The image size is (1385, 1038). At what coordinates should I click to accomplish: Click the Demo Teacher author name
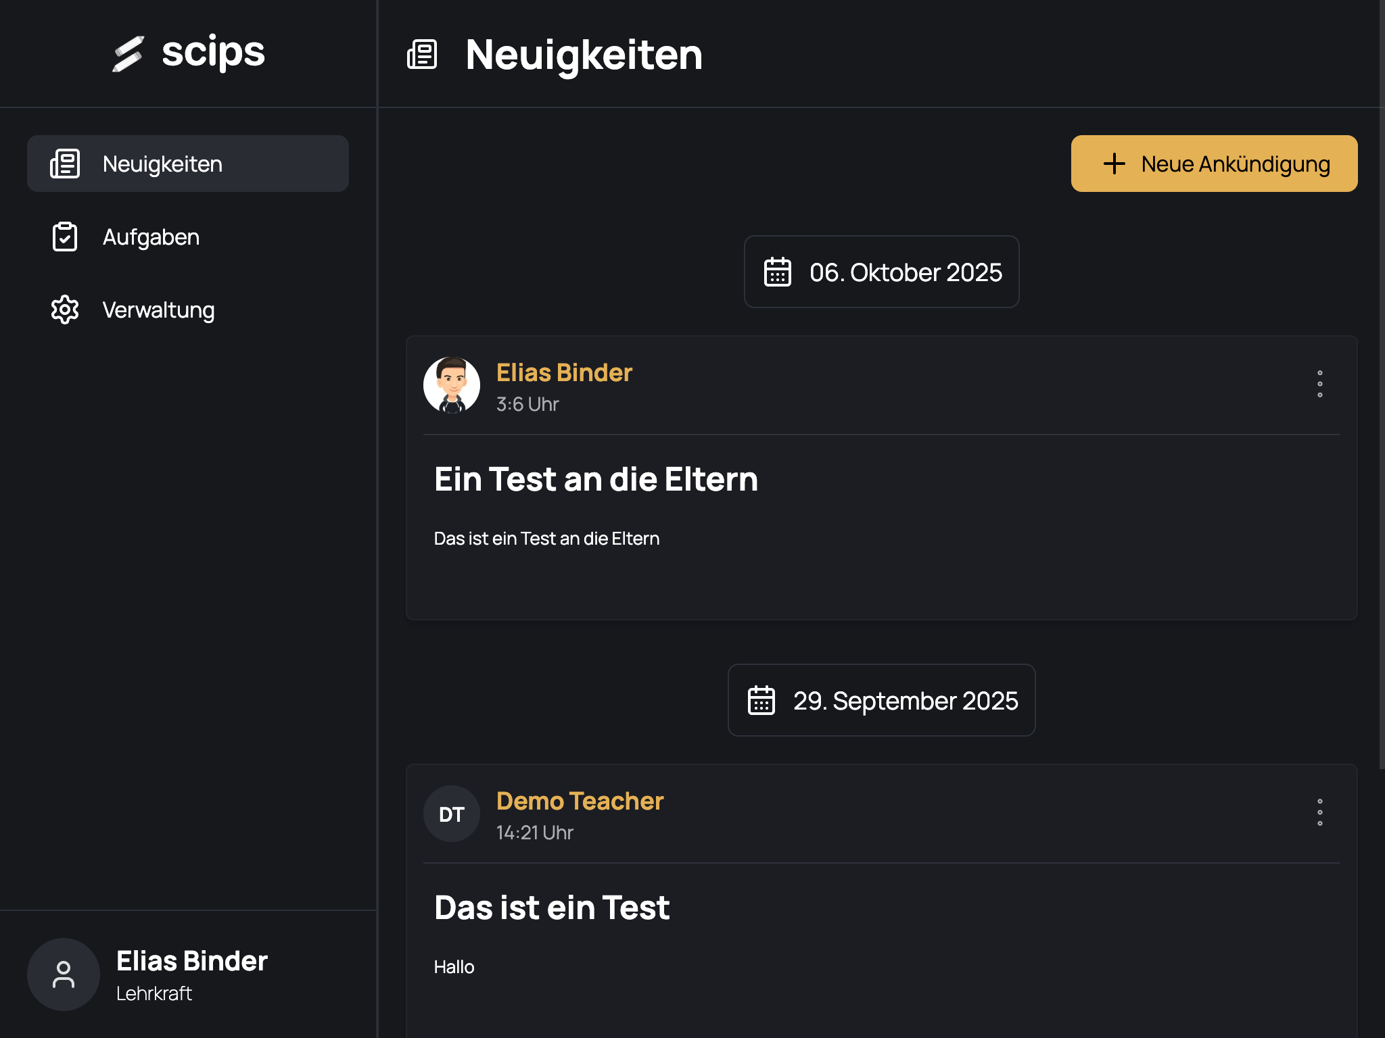[x=580, y=801]
